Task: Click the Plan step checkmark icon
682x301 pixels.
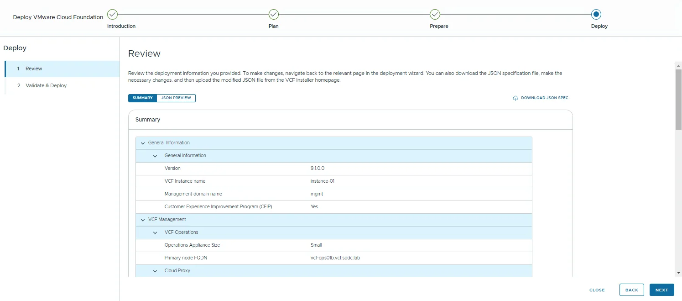Action: pyautogui.click(x=274, y=14)
